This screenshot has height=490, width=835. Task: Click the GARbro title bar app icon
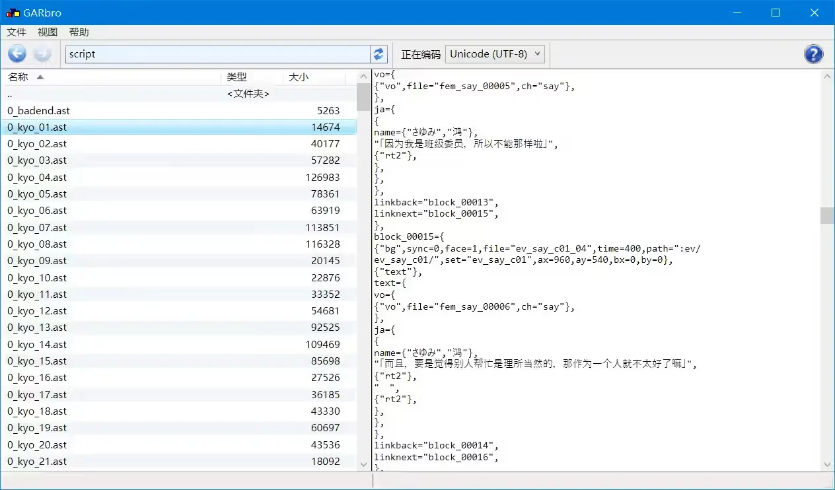(x=13, y=13)
